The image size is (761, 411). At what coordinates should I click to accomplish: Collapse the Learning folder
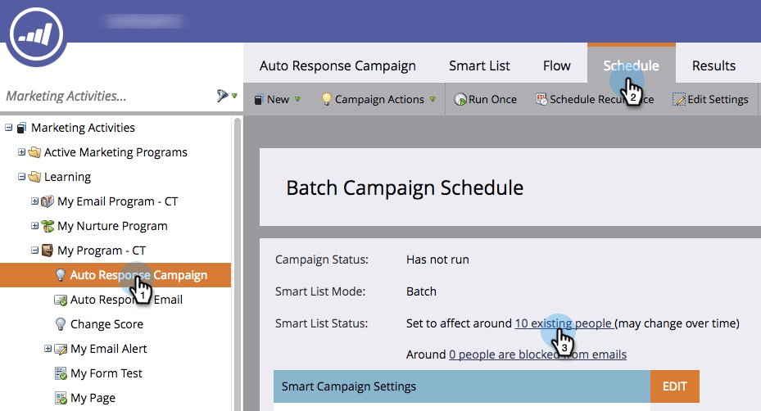[22, 177]
